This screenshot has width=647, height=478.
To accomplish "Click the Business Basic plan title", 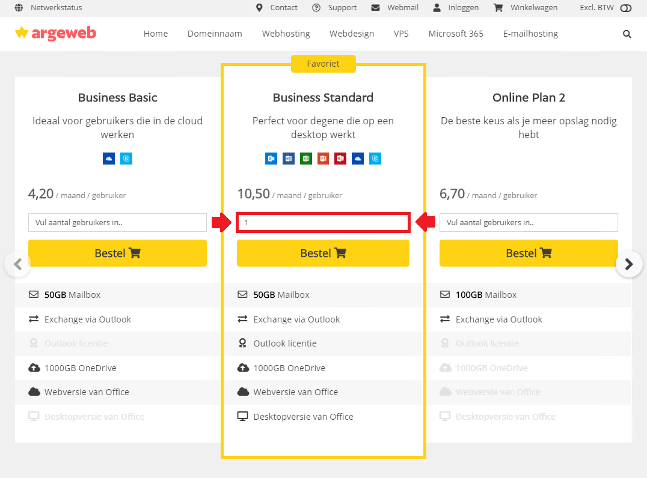I will (118, 98).
